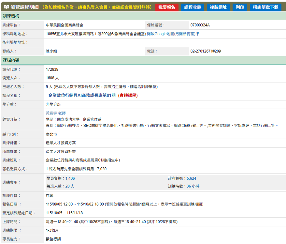The width and height of the screenshot is (286, 244).
Task: Select the course code 172939
Action: 52,69
